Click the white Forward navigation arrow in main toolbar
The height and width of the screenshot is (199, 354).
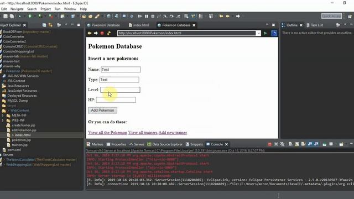(x=238, y=16)
